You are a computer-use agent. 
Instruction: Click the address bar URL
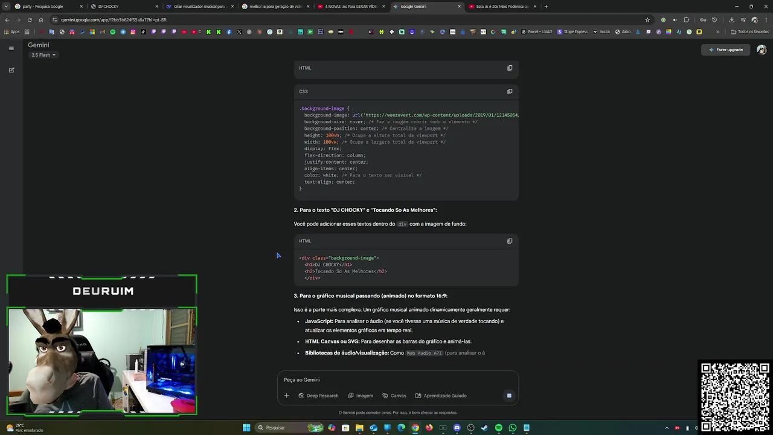(x=114, y=20)
